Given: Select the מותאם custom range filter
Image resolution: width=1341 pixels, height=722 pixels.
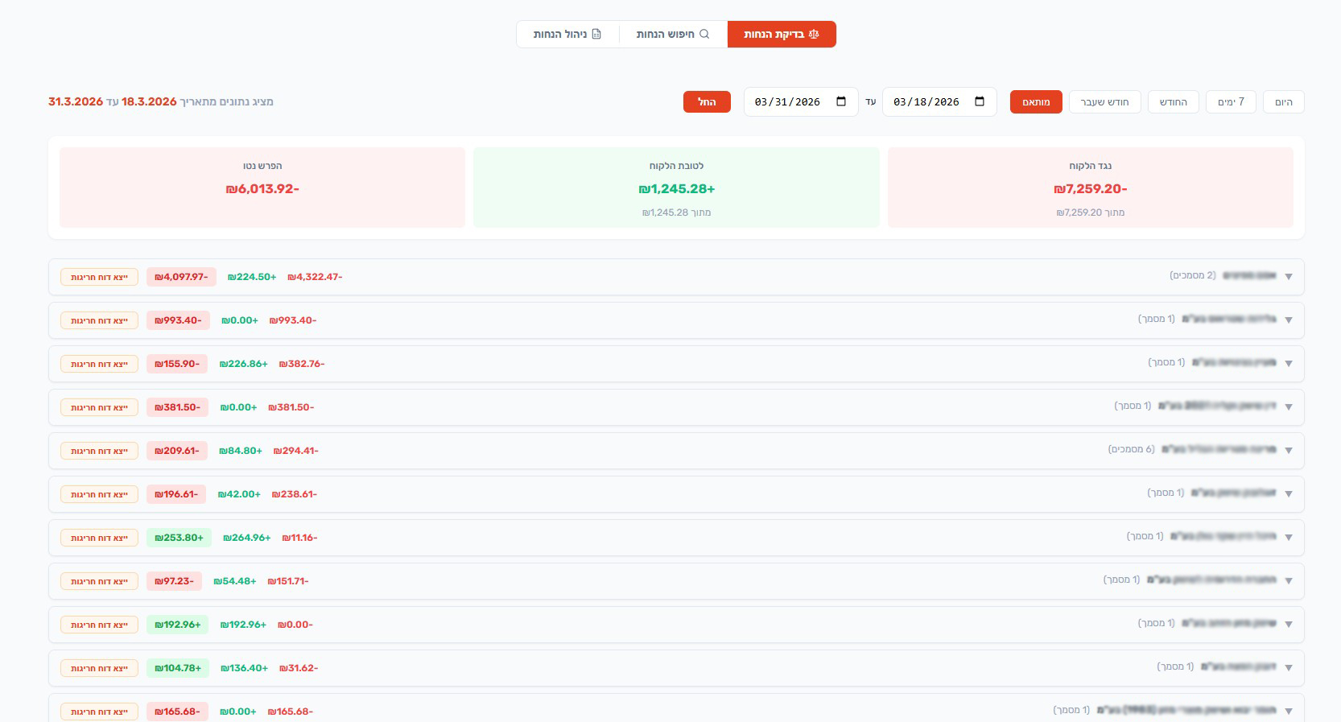Looking at the screenshot, I should (1036, 102).
